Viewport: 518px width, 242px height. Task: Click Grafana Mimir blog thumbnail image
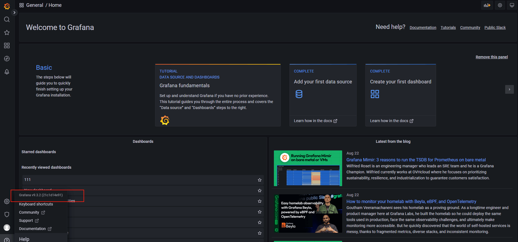308,168
